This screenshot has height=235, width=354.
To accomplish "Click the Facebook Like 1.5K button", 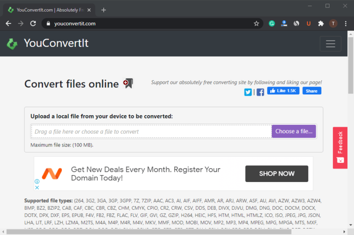I will click(x=283, y=91).
